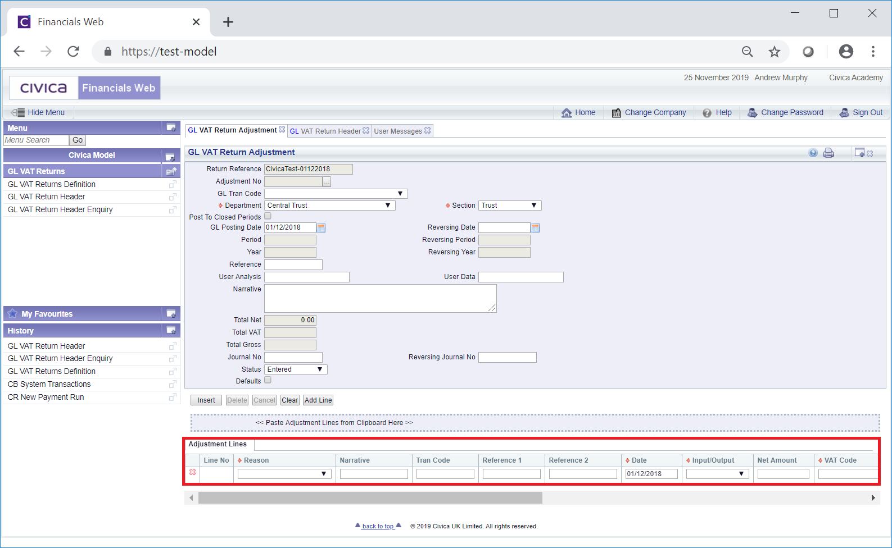Close the GL VAT Return Adjustment tab
The image size is (892, 548).
(282, 130)
